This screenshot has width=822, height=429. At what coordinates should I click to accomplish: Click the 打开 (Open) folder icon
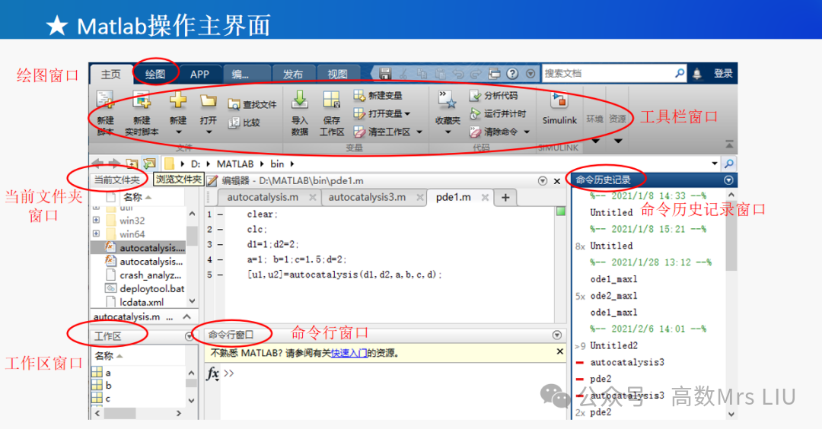click(x=208, y=100)
